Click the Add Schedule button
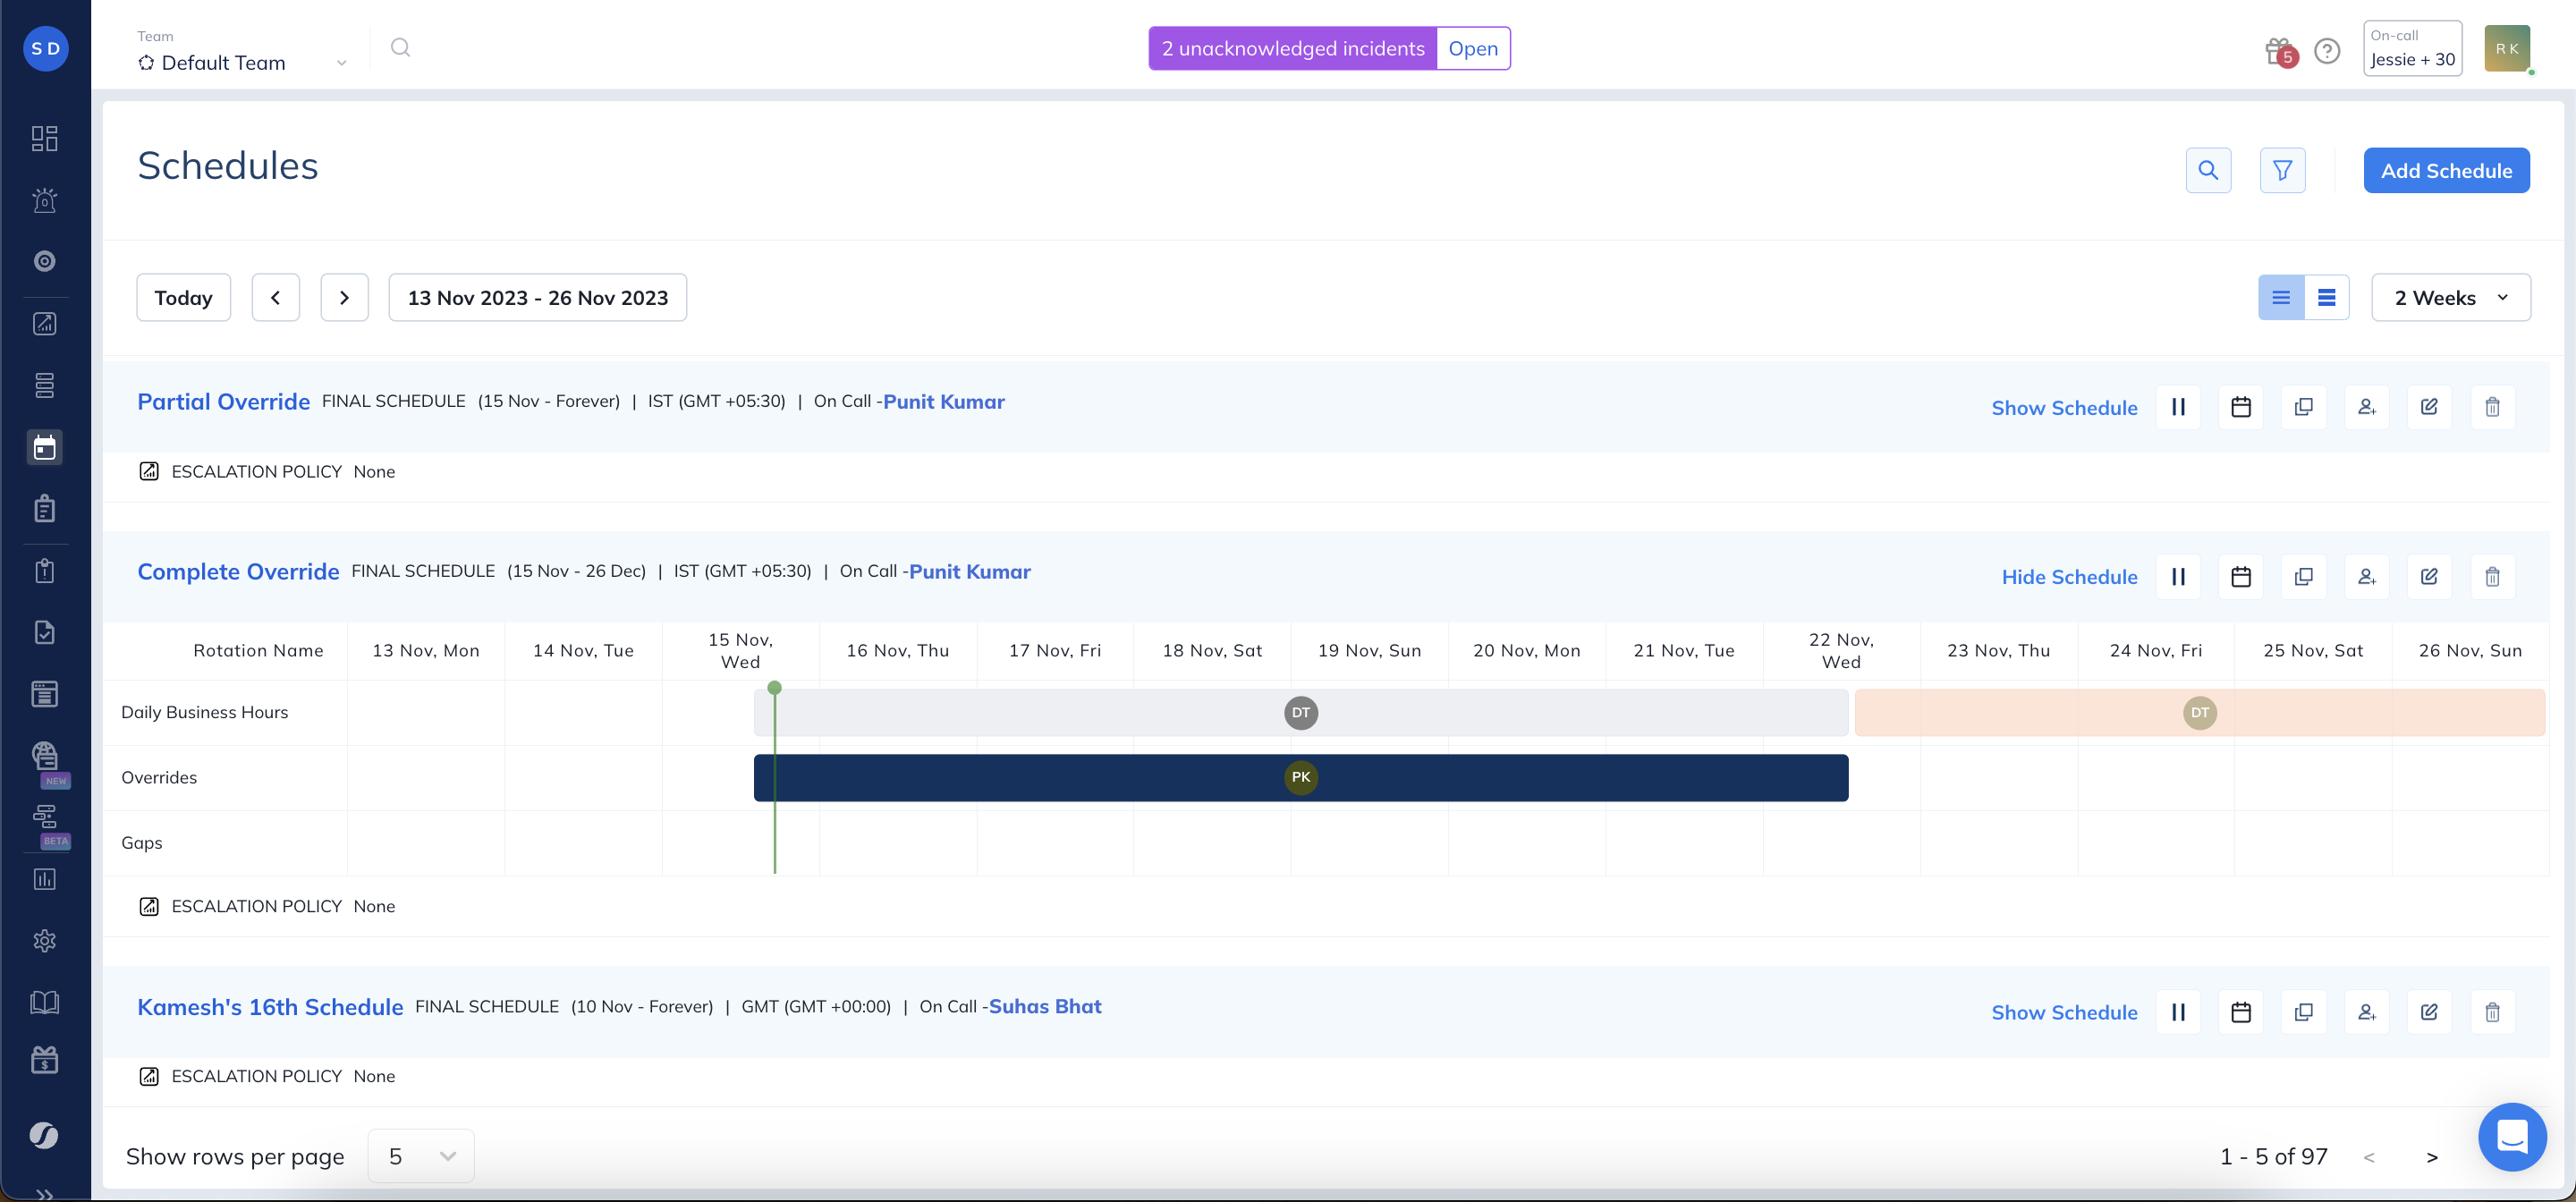Screen dimensions: 2576x1202 [x=2446, y=171]
